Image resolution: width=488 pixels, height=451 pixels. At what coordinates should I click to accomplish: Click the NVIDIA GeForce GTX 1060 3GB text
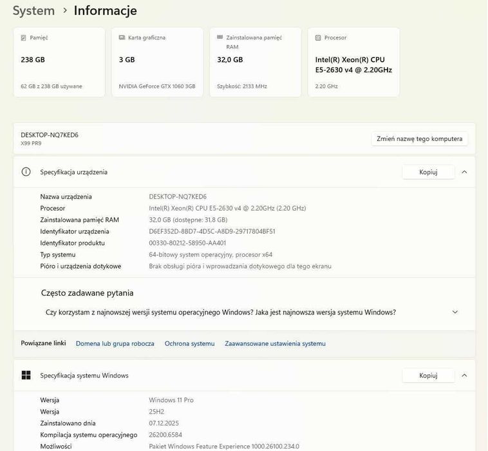[x=157, y=86]
